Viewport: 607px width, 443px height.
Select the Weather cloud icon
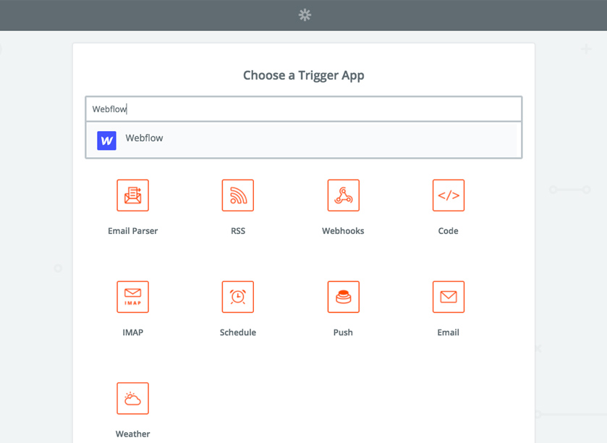[133, 398]
